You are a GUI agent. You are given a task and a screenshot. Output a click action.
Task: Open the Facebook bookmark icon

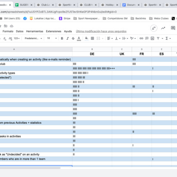(x=25, y=19)
